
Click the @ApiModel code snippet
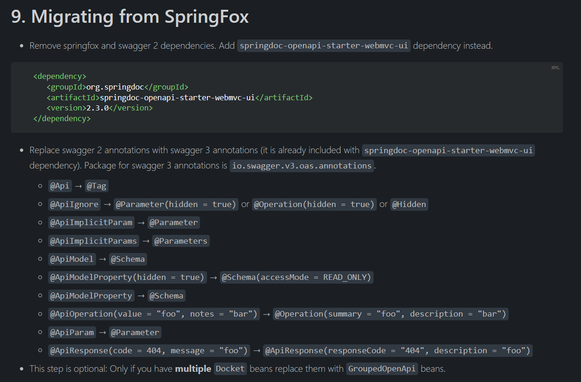tap(72, 259)
